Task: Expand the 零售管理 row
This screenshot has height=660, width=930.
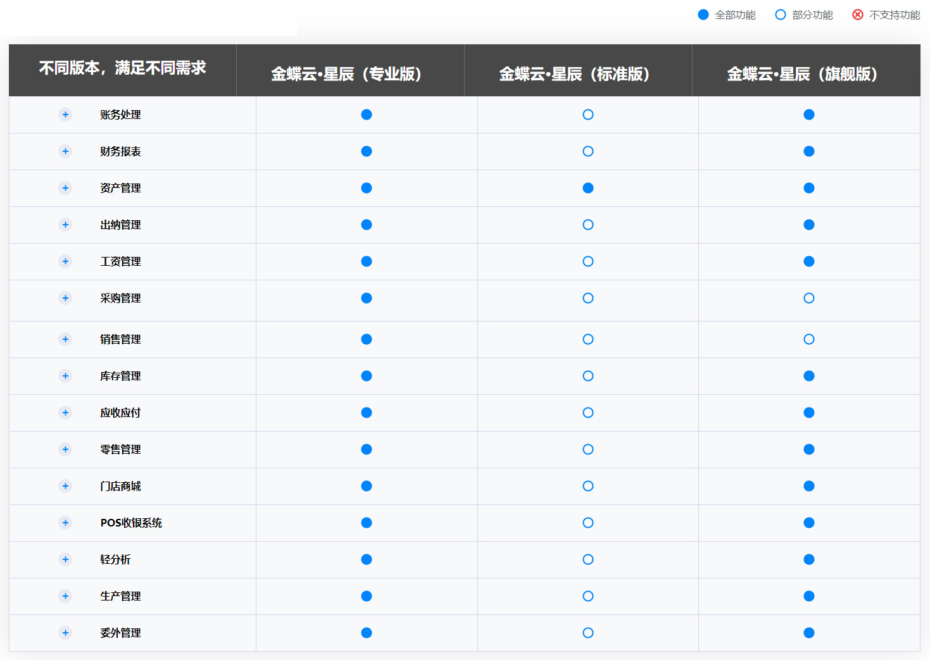Action: pos(65,449)
